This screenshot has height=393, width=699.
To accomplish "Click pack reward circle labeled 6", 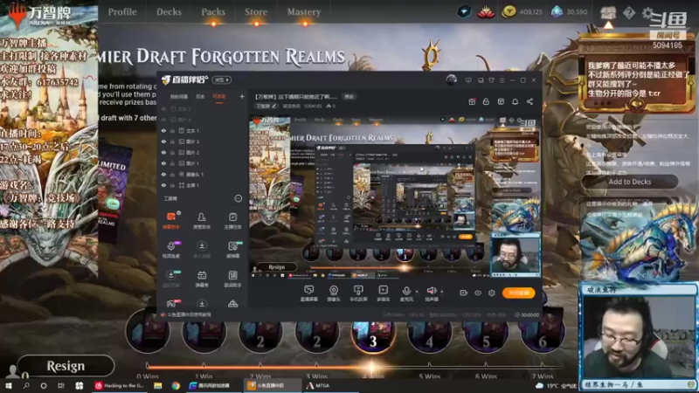I will coord(542,333).
